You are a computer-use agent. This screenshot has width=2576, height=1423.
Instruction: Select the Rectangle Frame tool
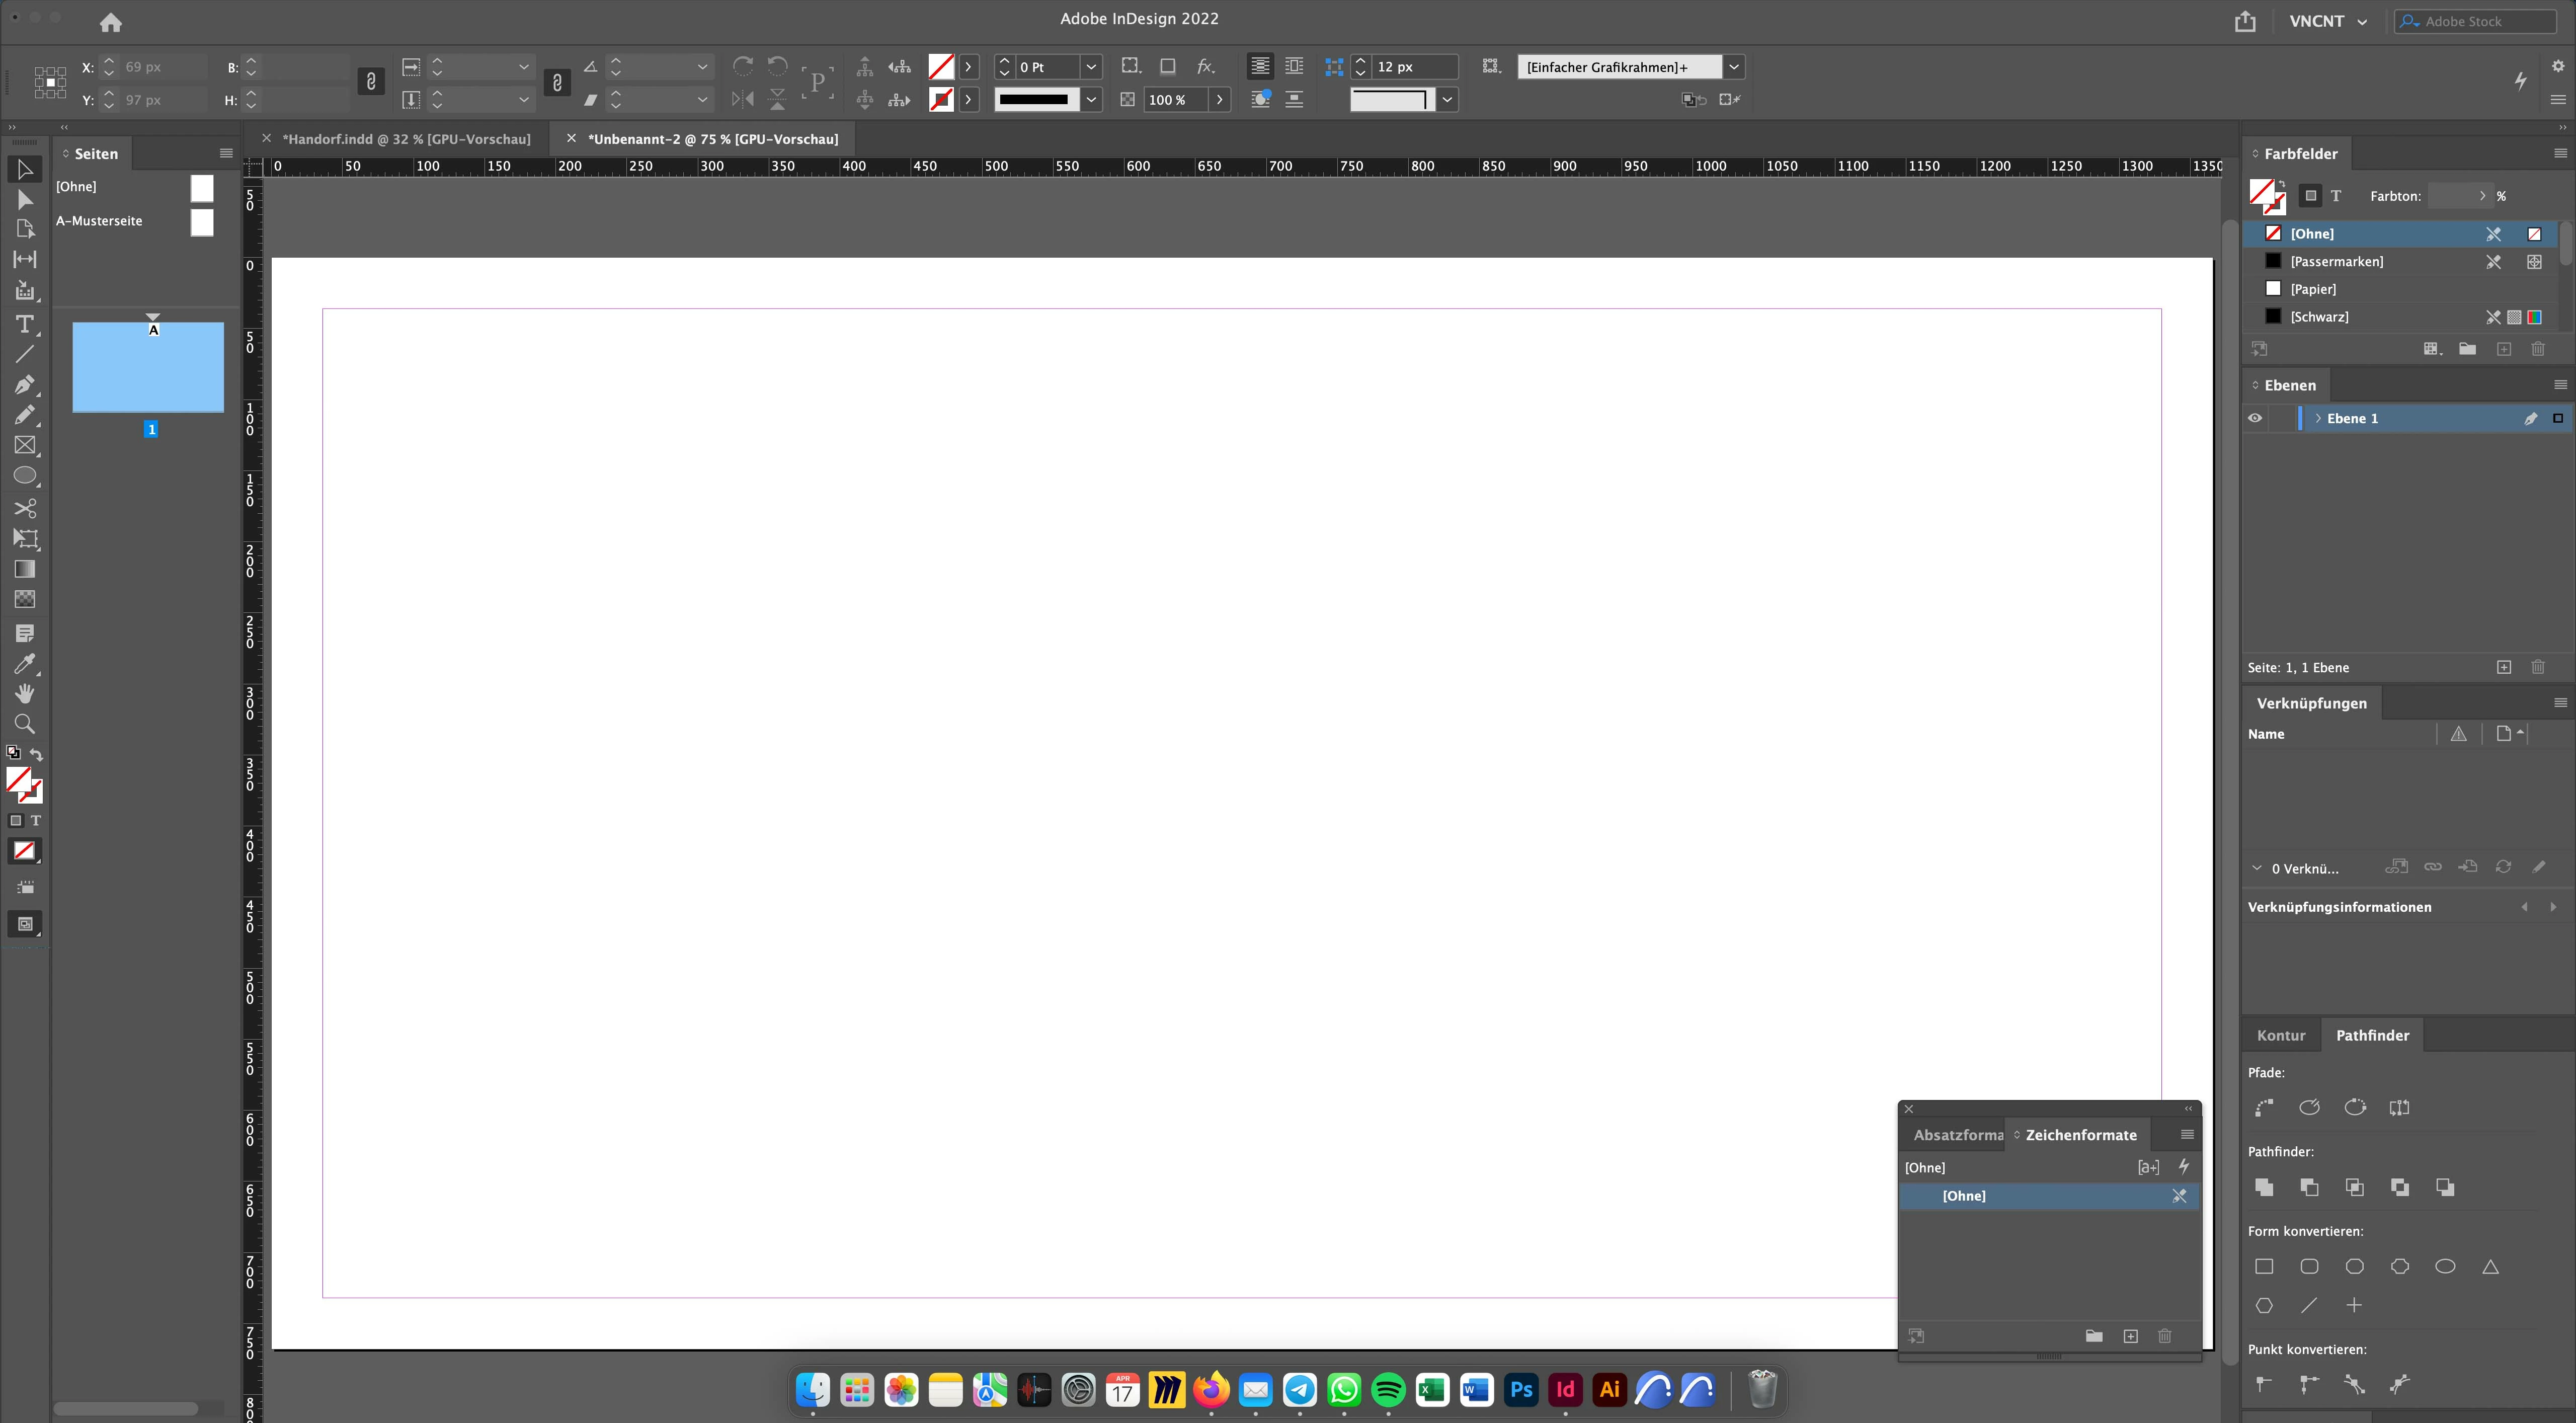(25, 445)
